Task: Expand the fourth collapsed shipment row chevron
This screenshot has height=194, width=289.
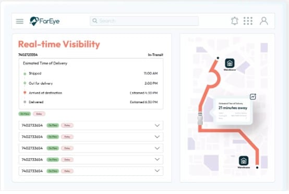Action: click(x=157, y=160)
